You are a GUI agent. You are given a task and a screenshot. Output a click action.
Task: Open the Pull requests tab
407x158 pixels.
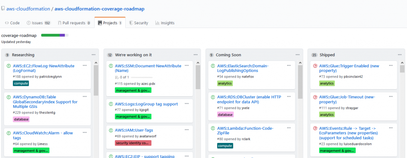[x=74, y=23]
